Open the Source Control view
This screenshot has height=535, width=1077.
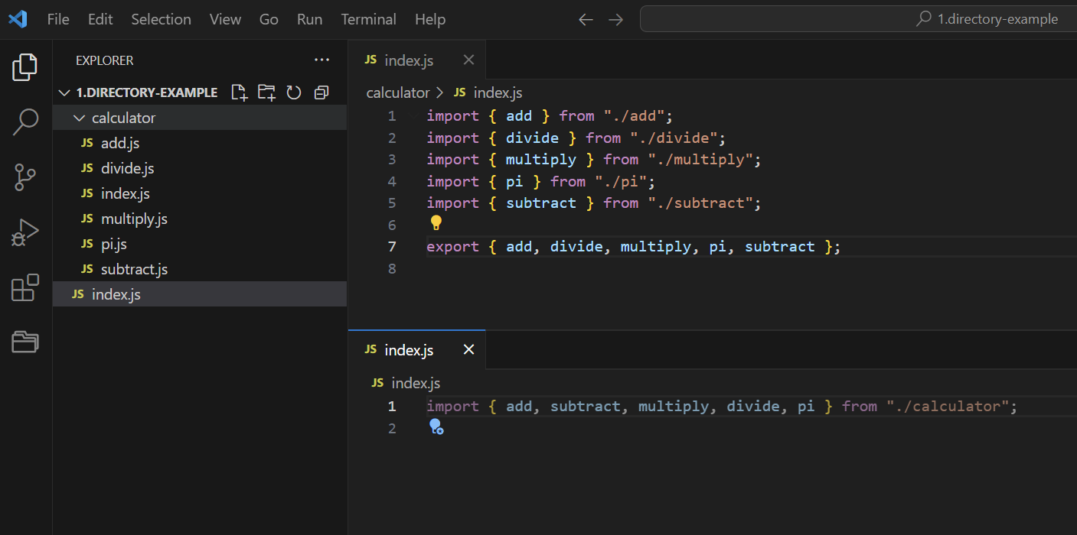click(x=25, y=177)
